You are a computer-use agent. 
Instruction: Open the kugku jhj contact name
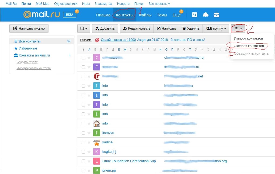coord(109,152)
